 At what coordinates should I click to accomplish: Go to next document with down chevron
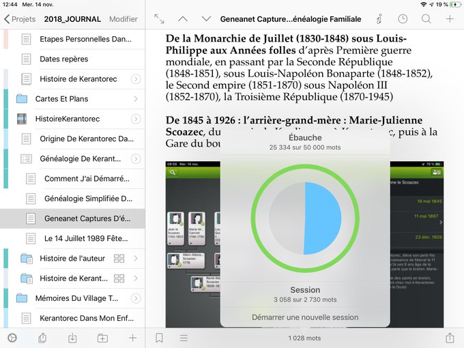(206, 19)
